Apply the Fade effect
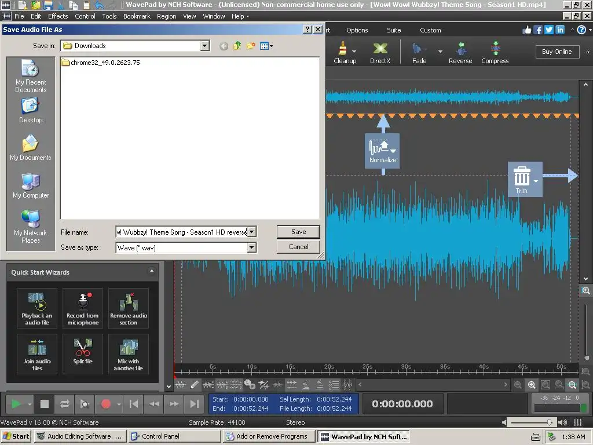This screenshot has width=593, height=445. tap(419, 53)
